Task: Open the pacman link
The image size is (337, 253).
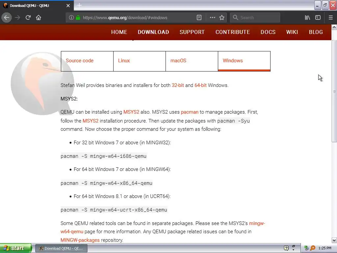Action: 190,112
